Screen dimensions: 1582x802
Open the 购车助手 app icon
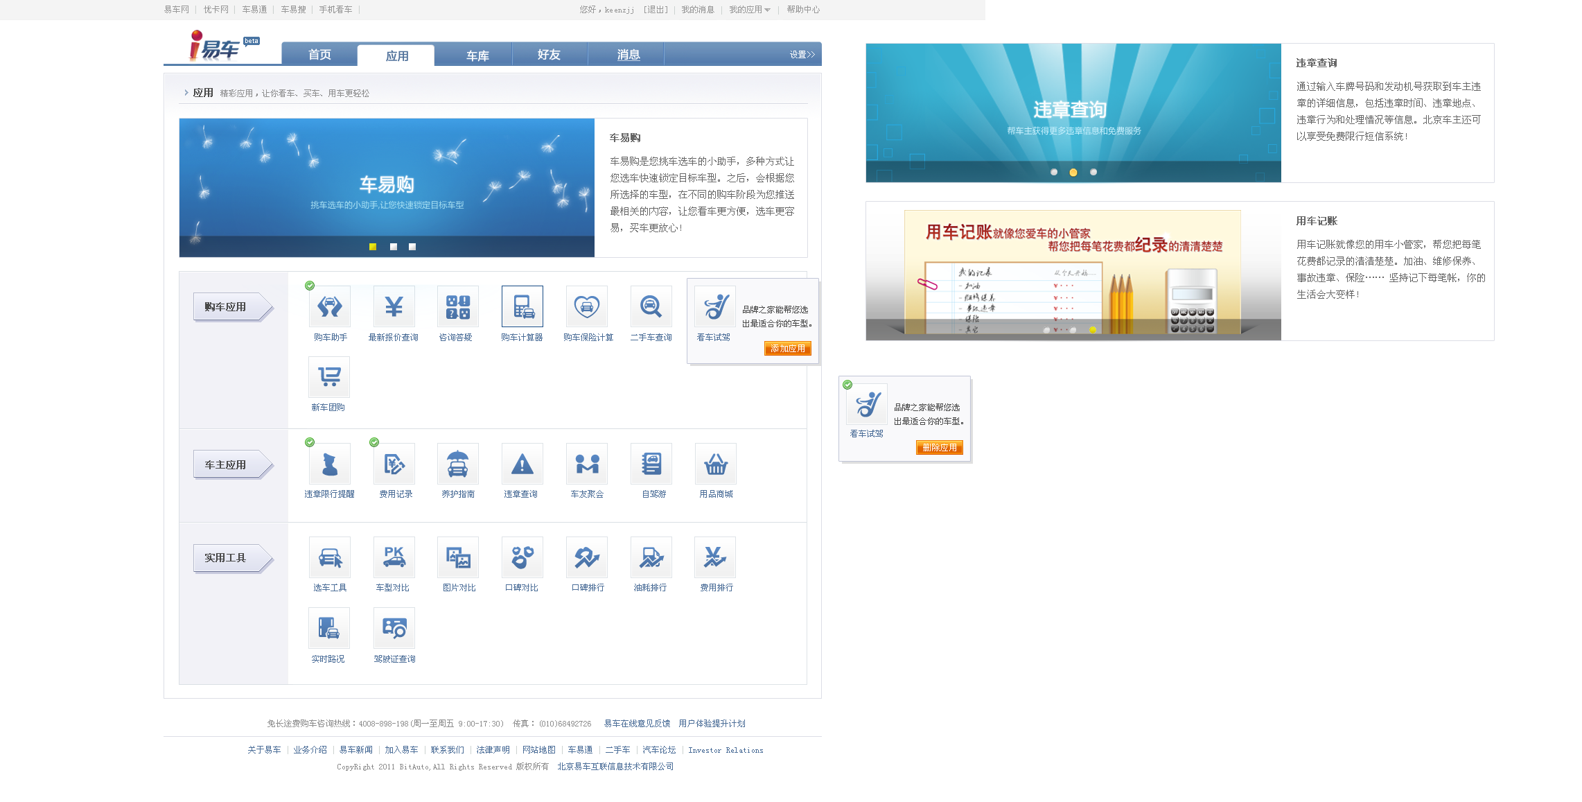[330, 306]
